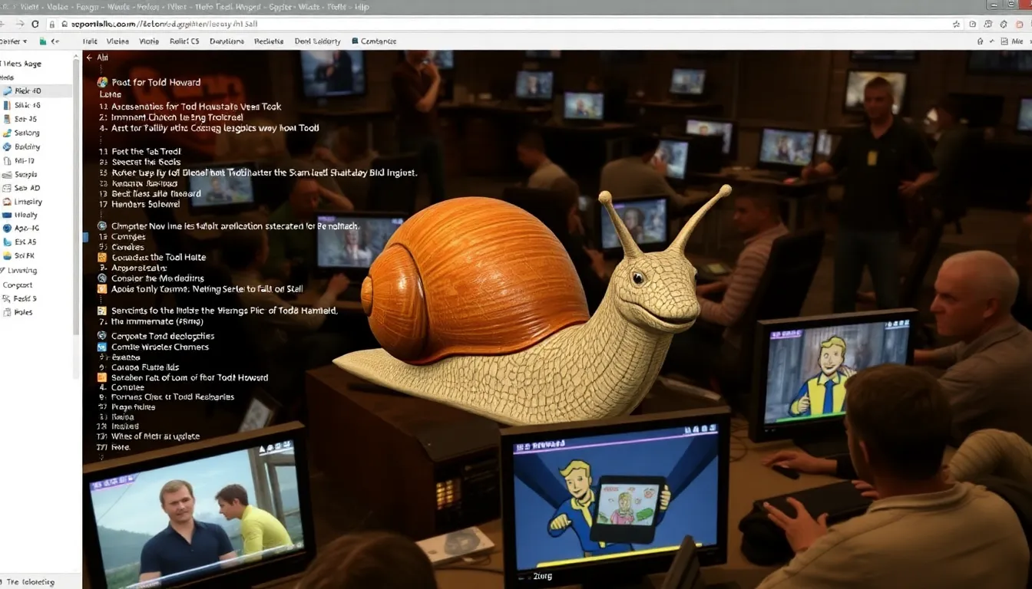Screen dimensions: 1032x589
Task: Click the icon next to Ext A5 in sidebar
Action: [x=7, y=242]
